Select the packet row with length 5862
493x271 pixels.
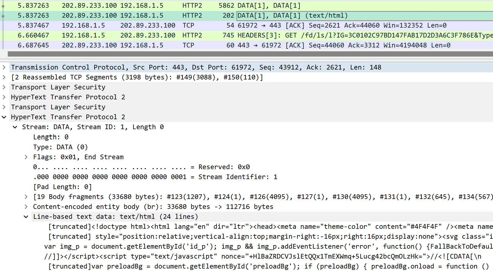click(246, 6)
